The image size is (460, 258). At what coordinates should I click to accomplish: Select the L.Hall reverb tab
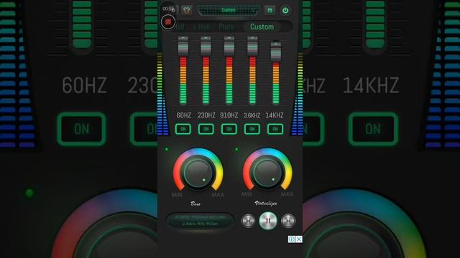pos(201,27)
